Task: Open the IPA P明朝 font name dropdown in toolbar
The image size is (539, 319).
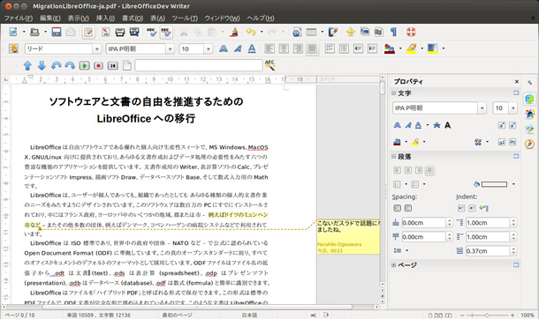Action: pyautogui.click(x=170, y=49)
